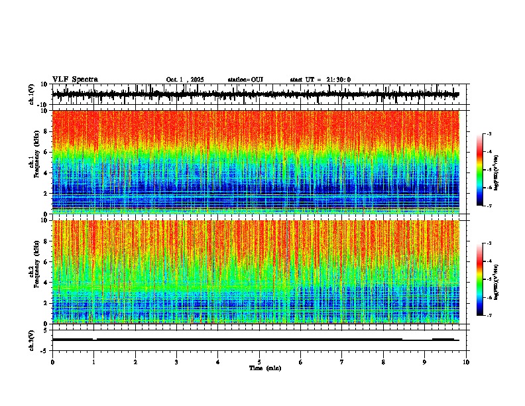Click inside the ch.2 spectrogram panel

[x=256, y=272]
